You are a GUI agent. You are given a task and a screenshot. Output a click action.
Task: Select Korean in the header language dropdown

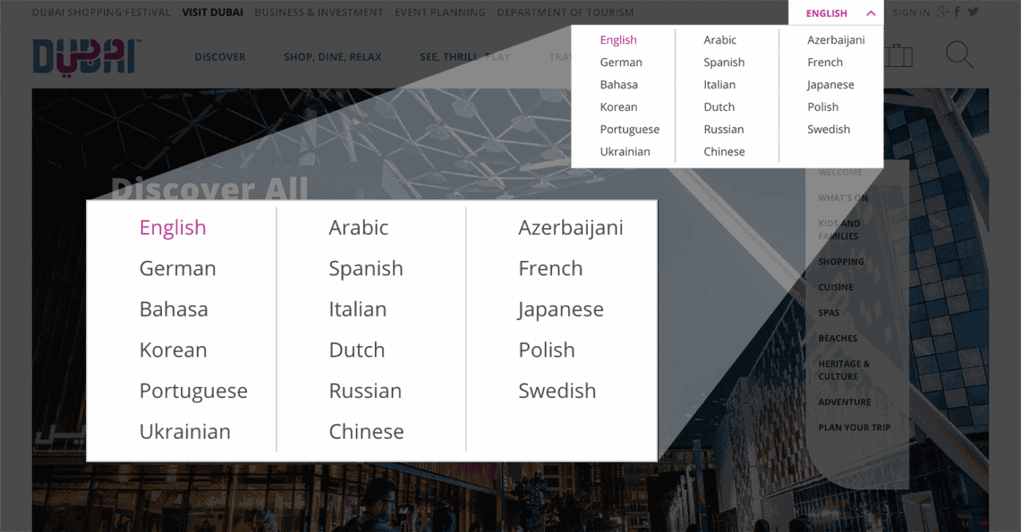click(618, 107)
